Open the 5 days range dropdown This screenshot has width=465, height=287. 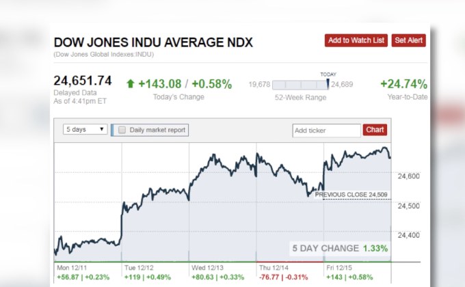point(85,129)
